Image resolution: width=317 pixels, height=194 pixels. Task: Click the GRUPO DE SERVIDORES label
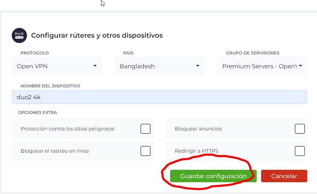(253, 53)
